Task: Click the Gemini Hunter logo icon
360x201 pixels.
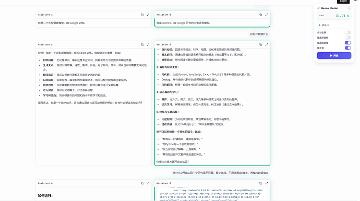Action: coord(318,8)
